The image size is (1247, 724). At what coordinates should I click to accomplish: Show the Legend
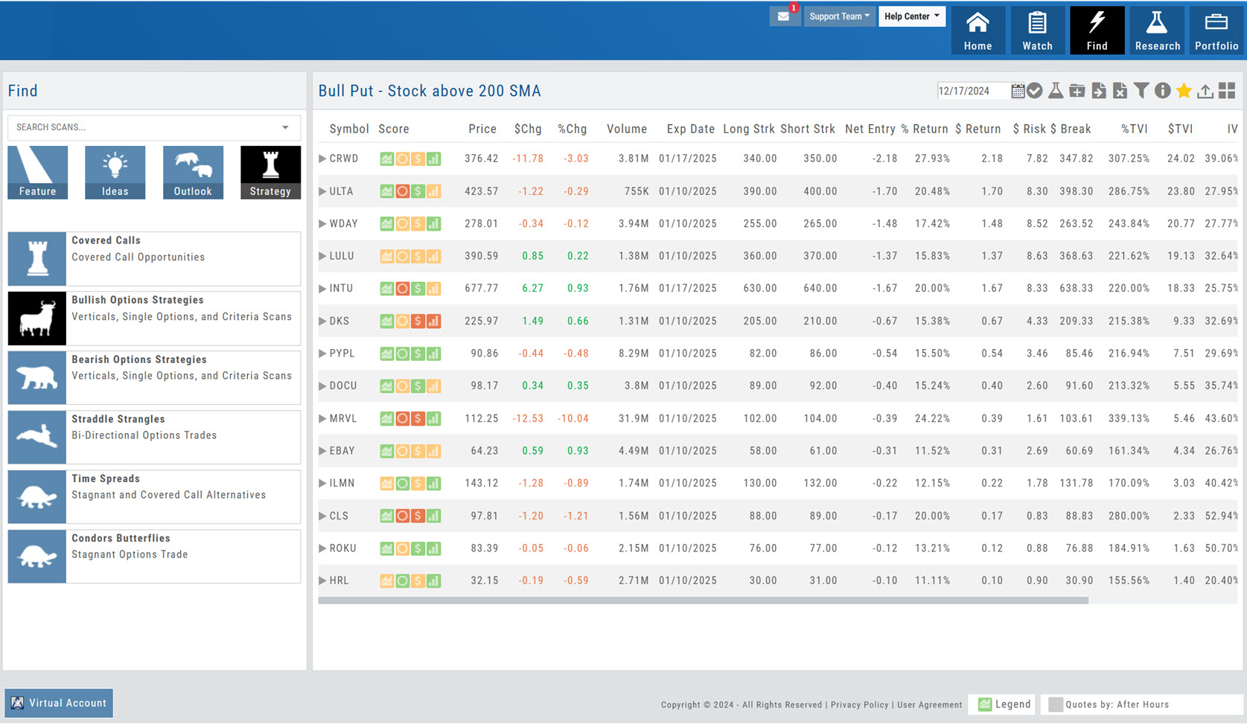click(x=1004, y=704)
